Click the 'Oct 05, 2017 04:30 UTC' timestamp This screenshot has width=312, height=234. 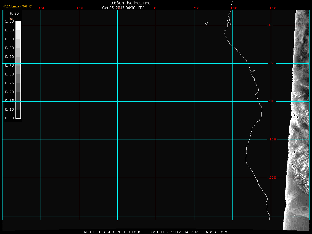[x=123, y=8]
